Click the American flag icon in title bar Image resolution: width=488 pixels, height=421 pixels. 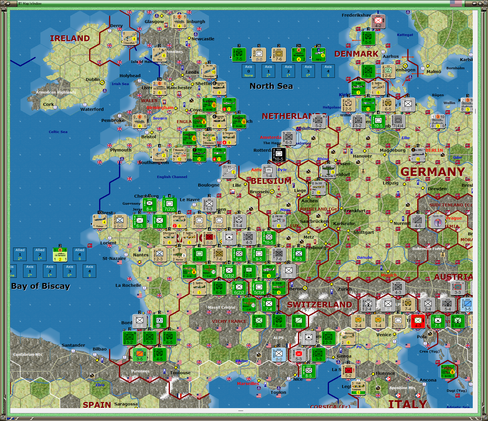456,4
